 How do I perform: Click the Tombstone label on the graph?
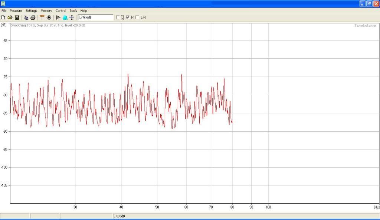pos(365,26)
